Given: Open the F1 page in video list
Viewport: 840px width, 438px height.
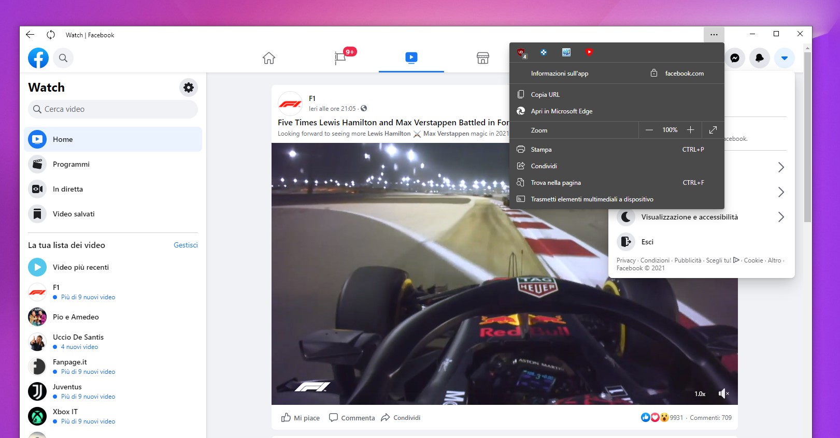Looking at the screenshot, I should tap(113, 292).
